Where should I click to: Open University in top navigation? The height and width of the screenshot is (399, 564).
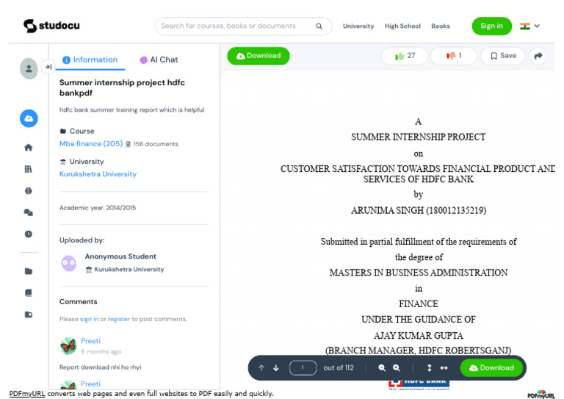coord(358,26)
